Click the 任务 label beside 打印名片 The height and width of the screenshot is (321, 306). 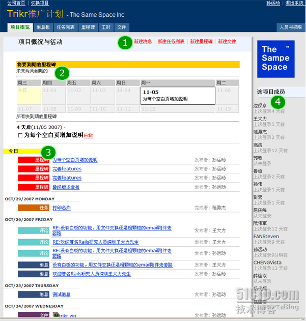point(34,208)
